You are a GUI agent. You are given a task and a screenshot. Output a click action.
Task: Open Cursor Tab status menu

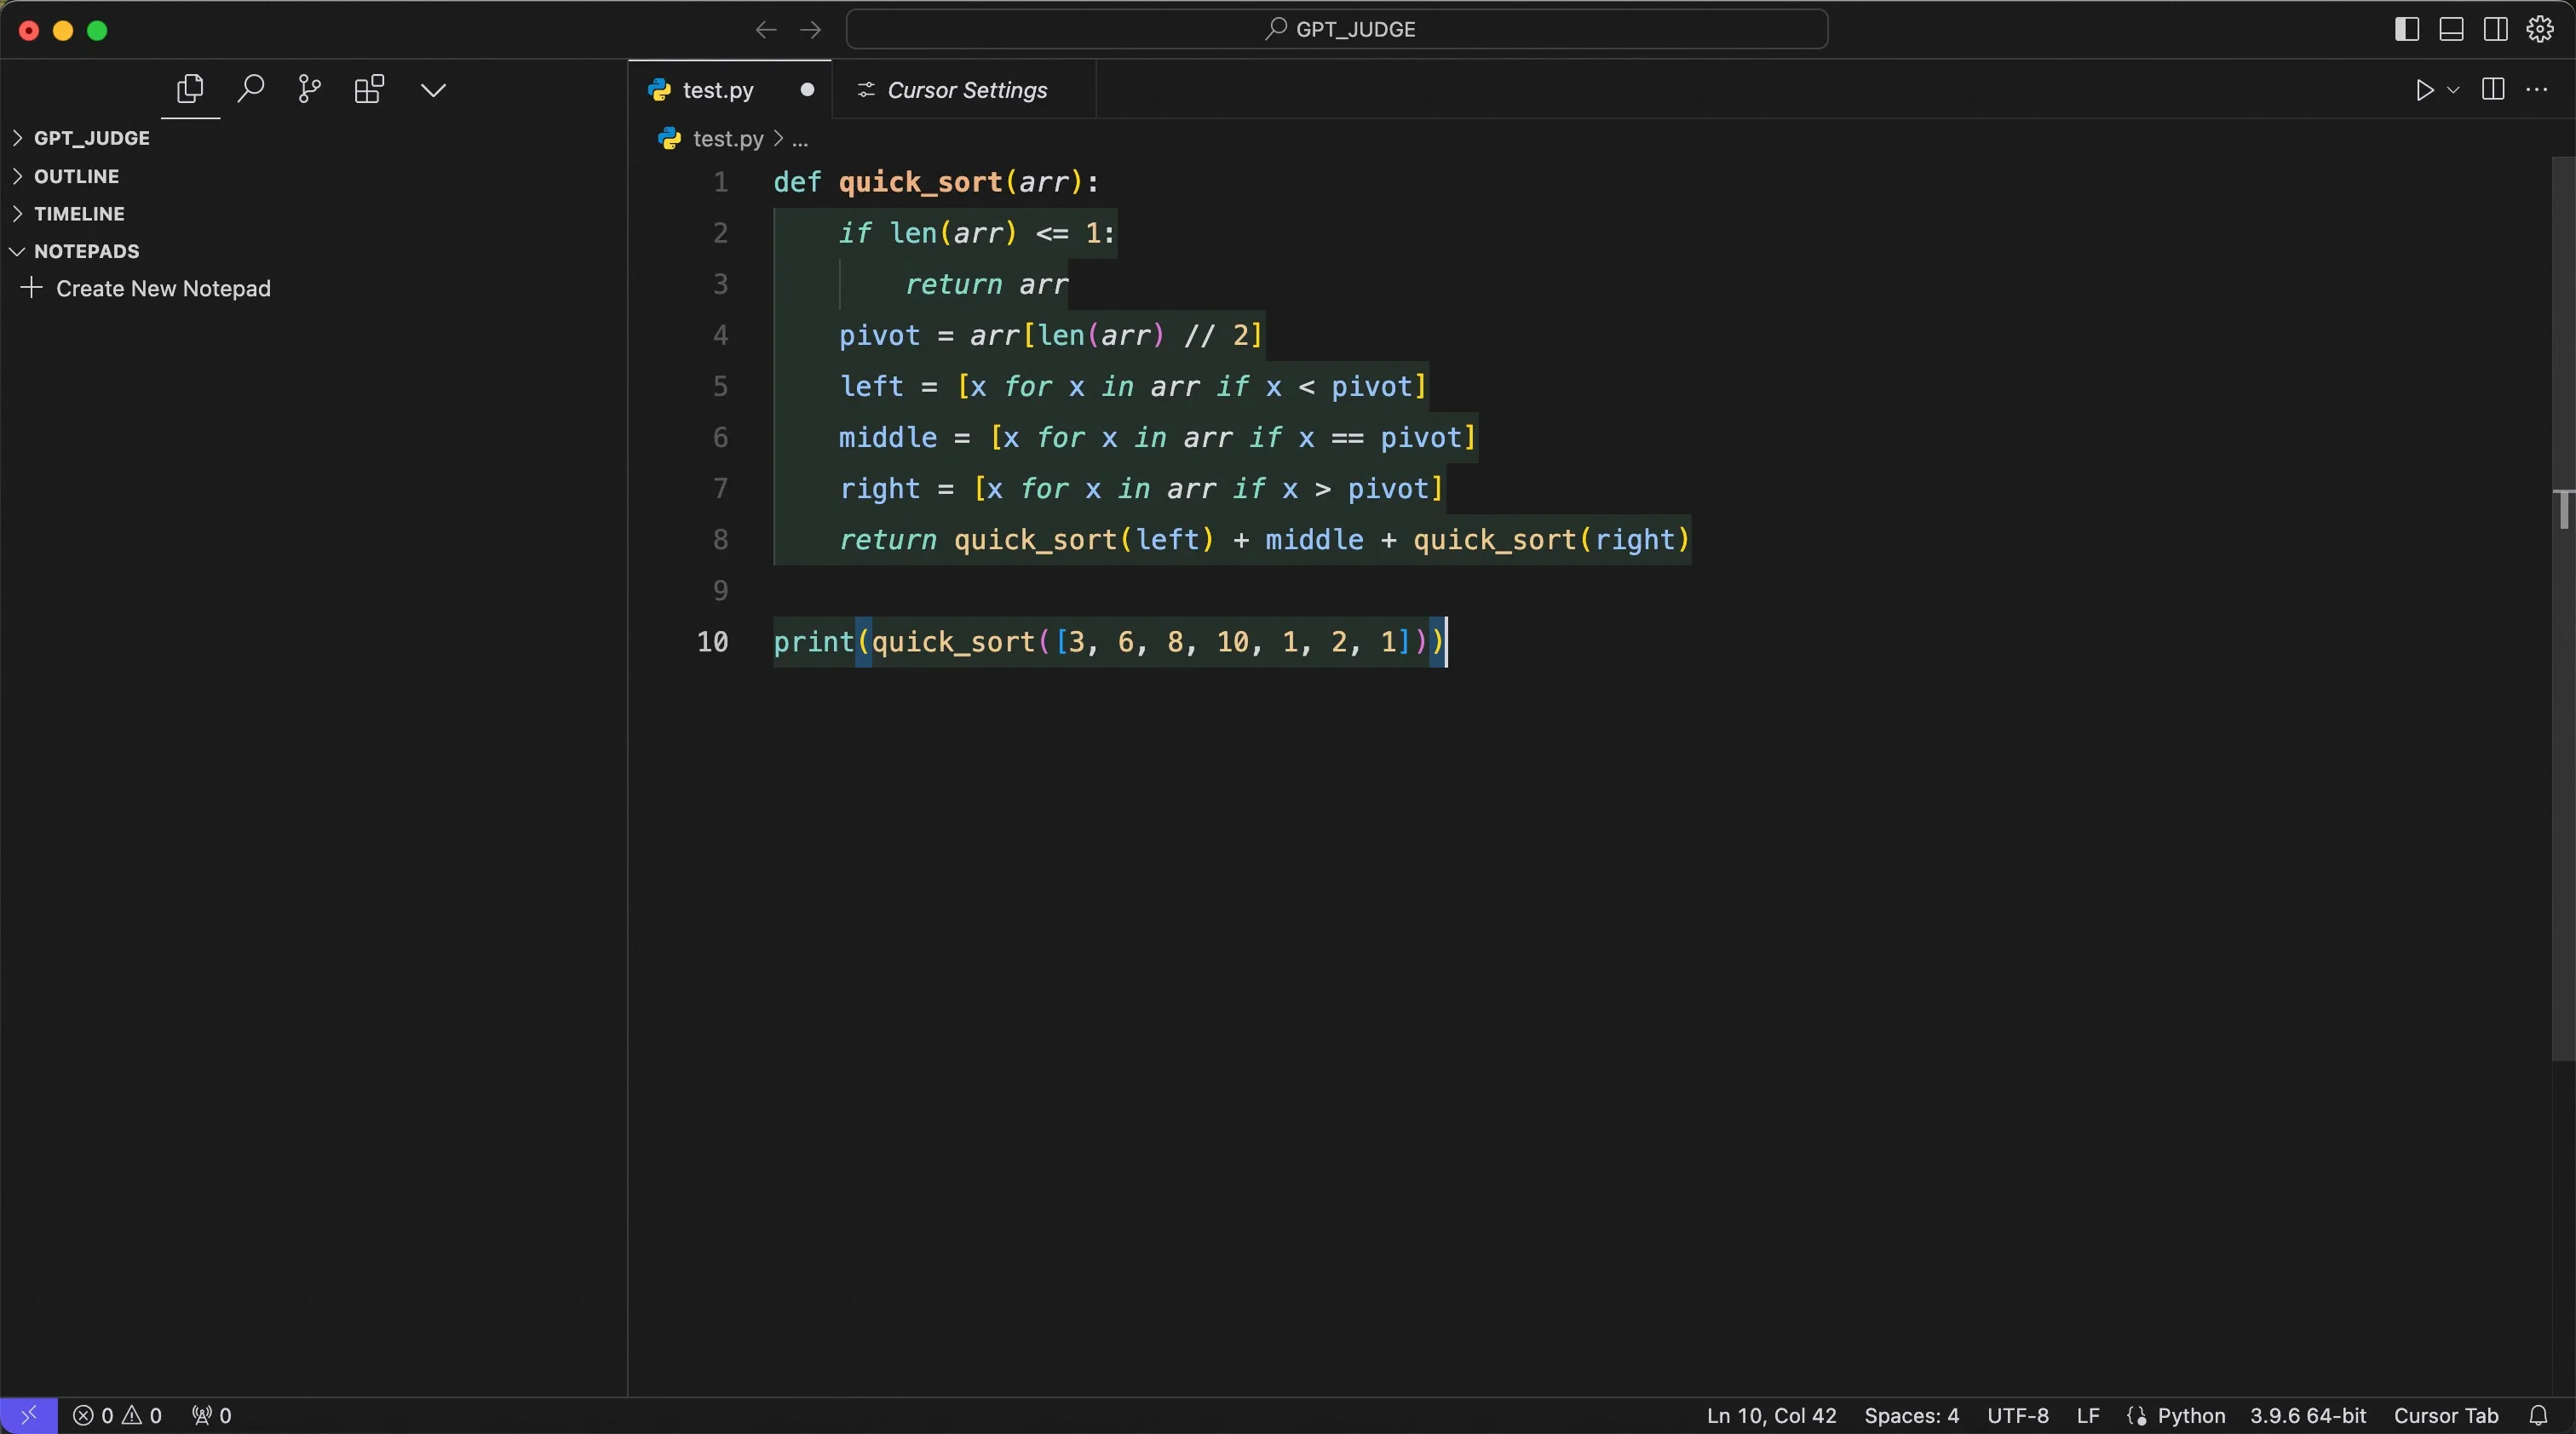[x=2445, y=1415]
